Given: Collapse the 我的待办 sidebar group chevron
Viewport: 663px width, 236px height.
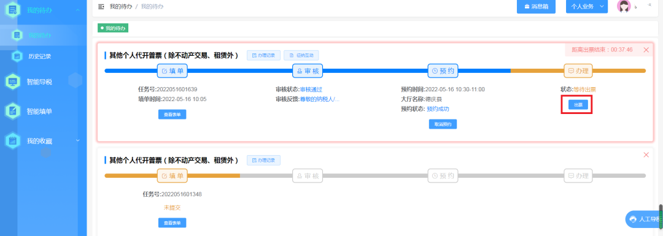Looking at the screenshot, I should click(x=77, y=10).
